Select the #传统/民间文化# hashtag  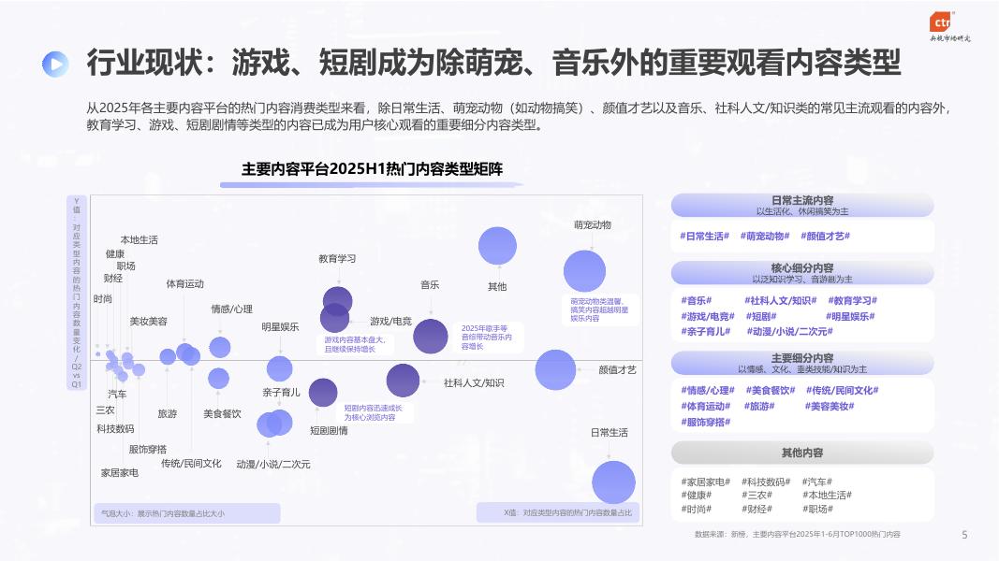pyautogui.click(x=842, y=390)
